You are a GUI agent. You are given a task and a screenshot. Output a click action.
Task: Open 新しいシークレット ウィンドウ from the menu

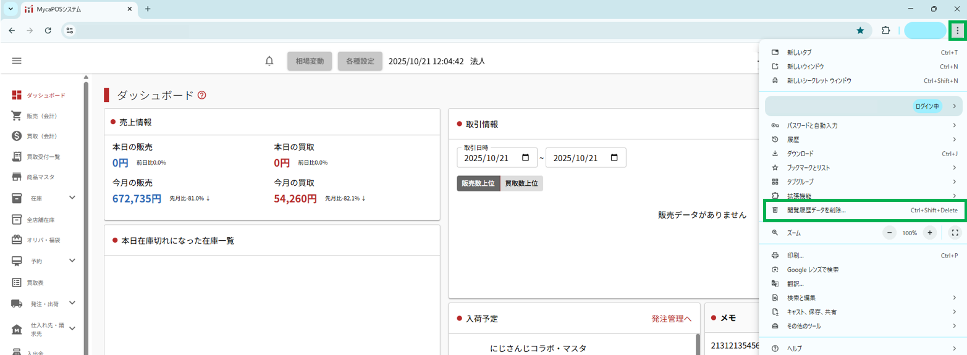(x=819, y=81)
